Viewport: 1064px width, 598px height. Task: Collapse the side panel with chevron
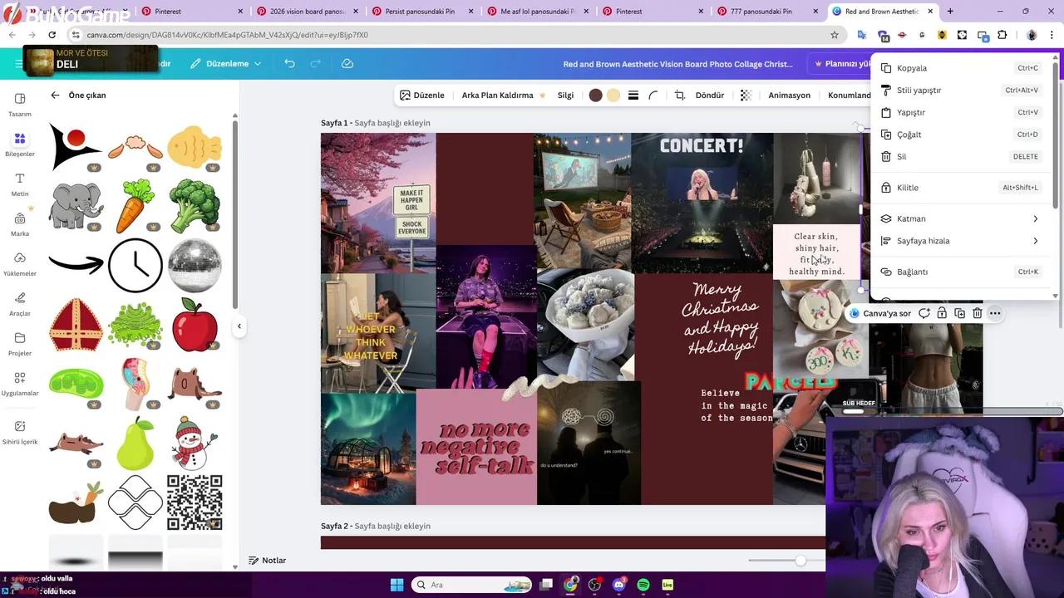tap(239, 326)
